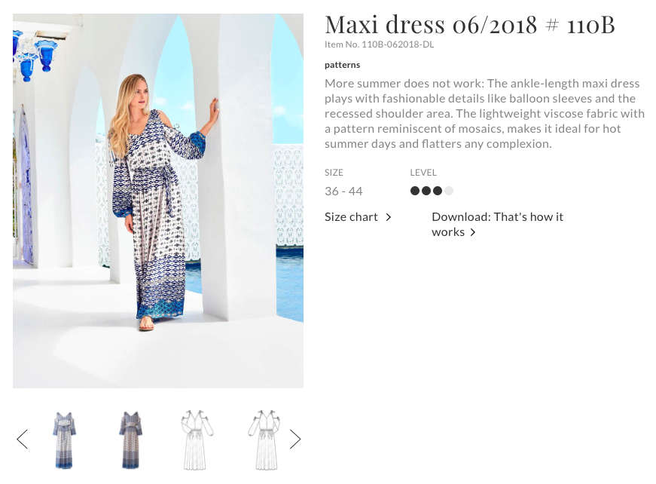Click the next thumbnails right arrow
656x484 pixels.
pyautogui.click(x=295, y=439)
